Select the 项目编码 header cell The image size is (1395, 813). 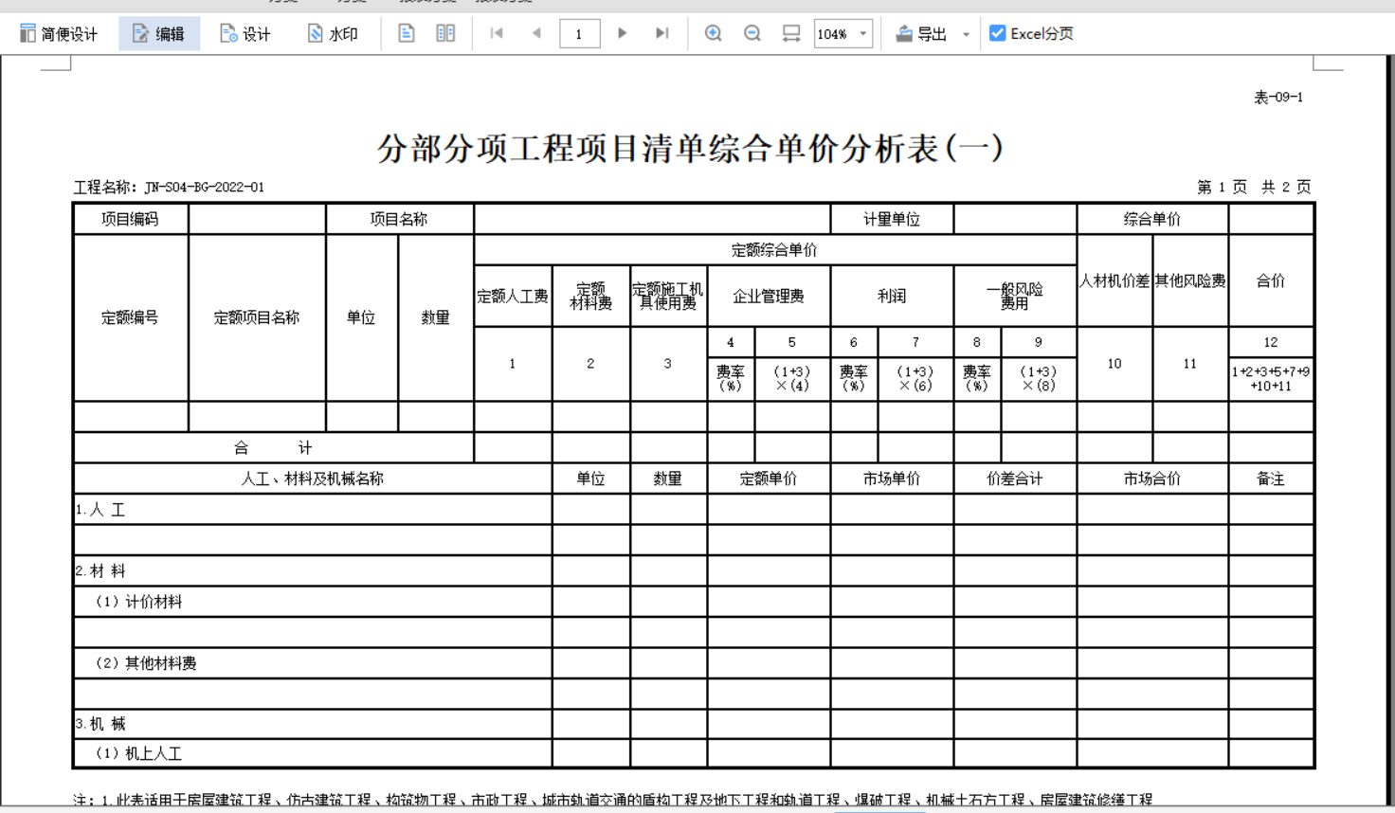click(x=131, y=219)
